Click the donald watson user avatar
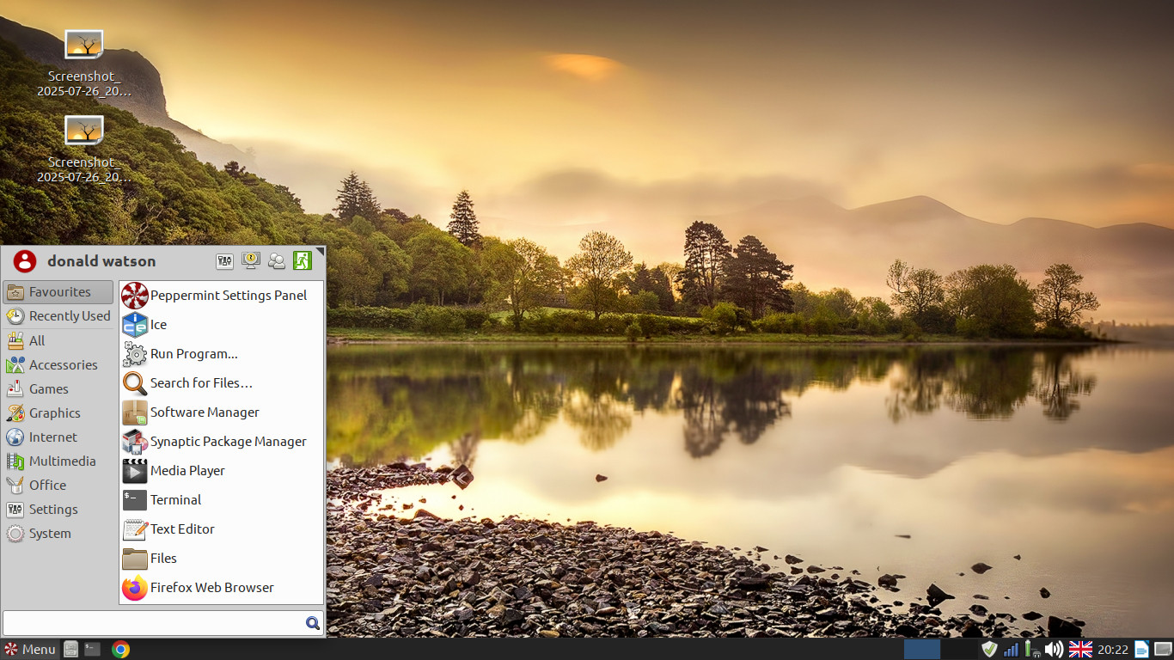1174x660 pixels. (25, 261)
